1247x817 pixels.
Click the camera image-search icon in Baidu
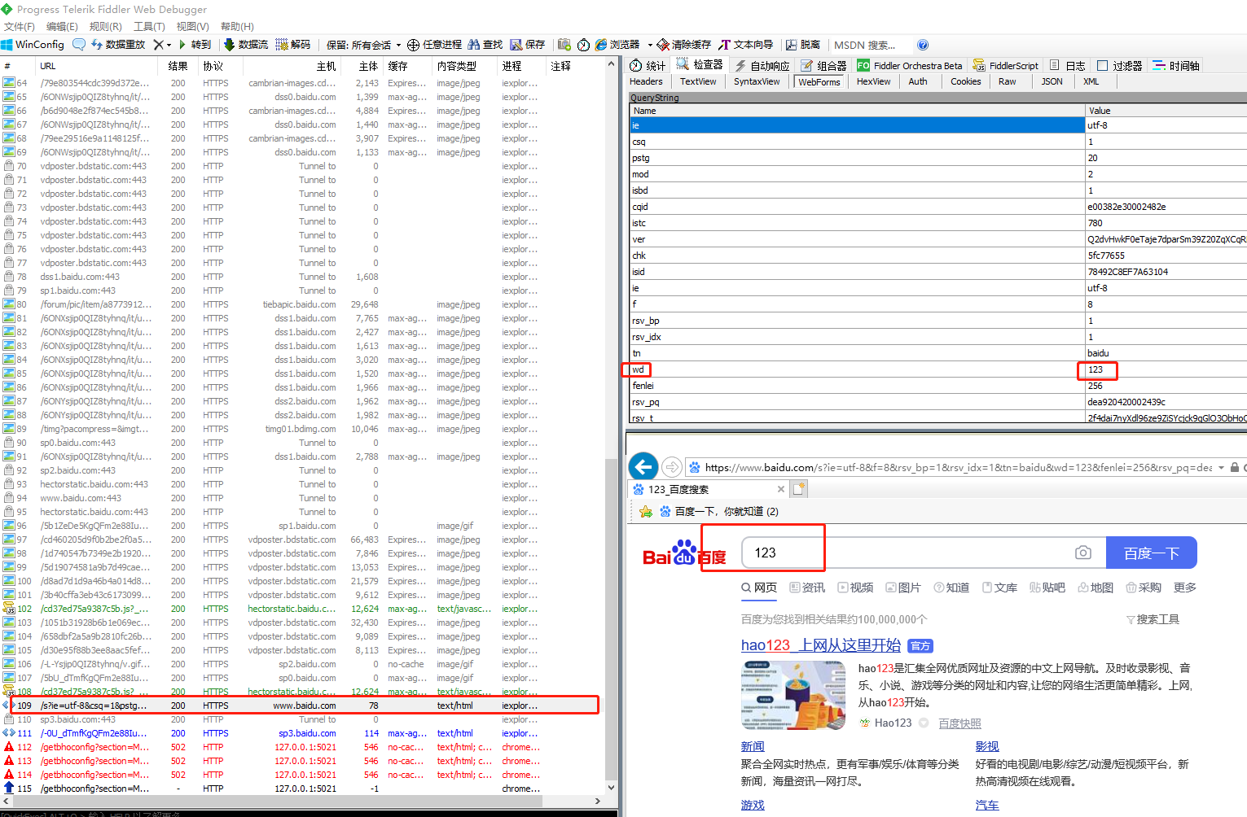click(x=1082, y=553)
